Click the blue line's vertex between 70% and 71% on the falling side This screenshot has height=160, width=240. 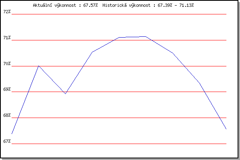172,53
